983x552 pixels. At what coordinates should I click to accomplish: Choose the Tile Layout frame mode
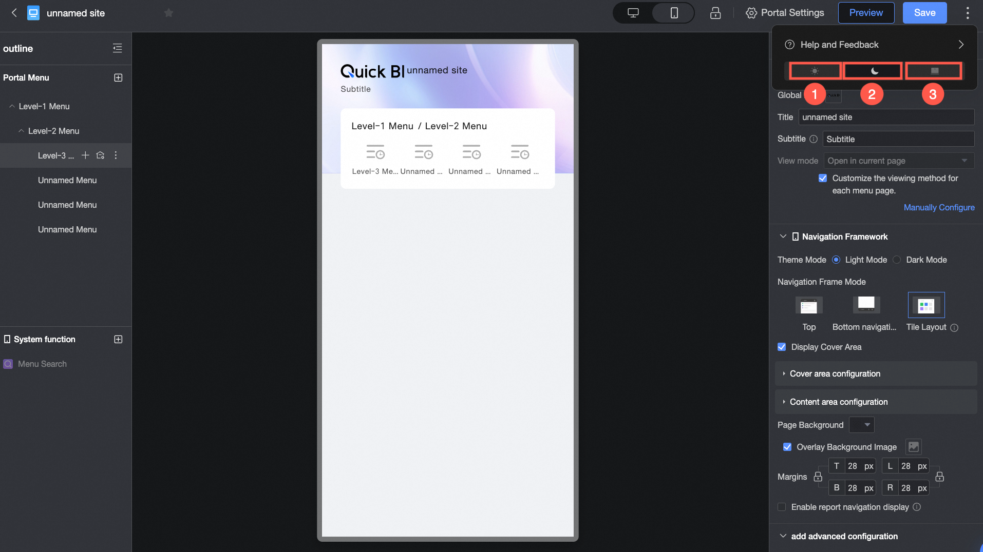pos(926,305)
